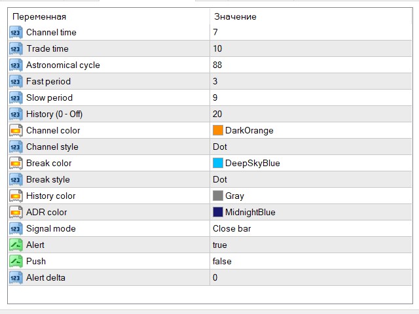419x314 pixels.
Task: Edit the Slow period value 9
Action: coord(215,97)
